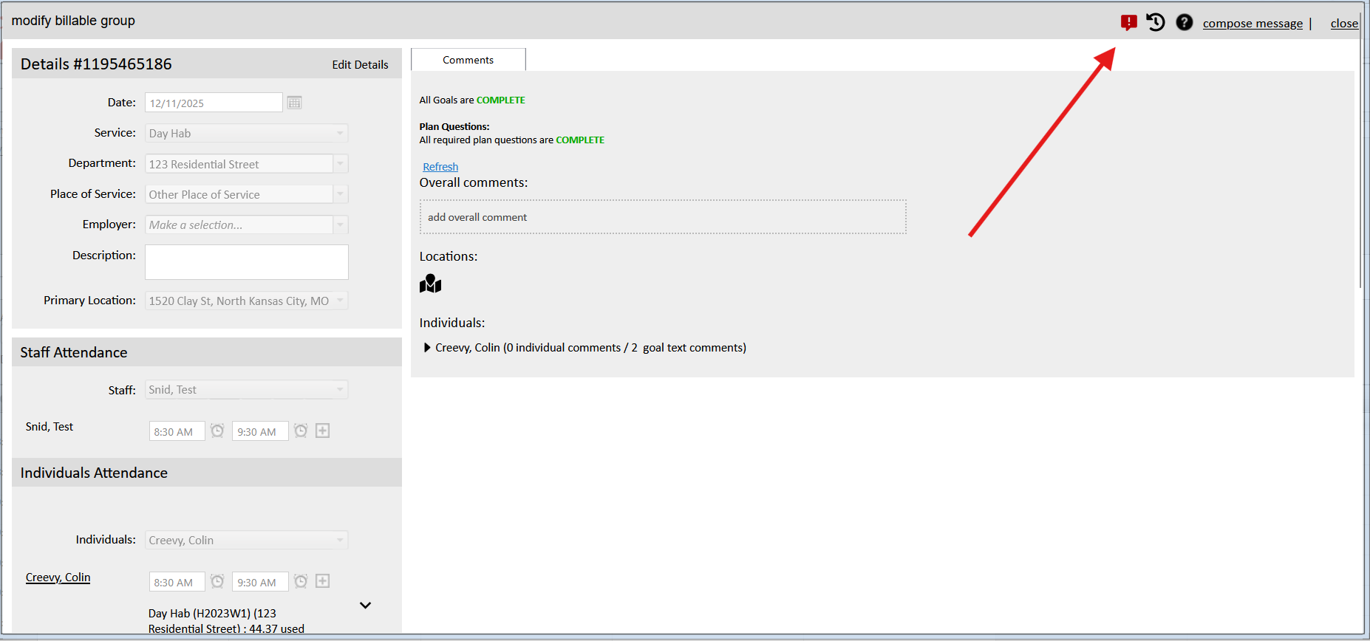Click staff start time clock icon
Viewport: 1370px width, 641px height.
(x=217, y=431)
